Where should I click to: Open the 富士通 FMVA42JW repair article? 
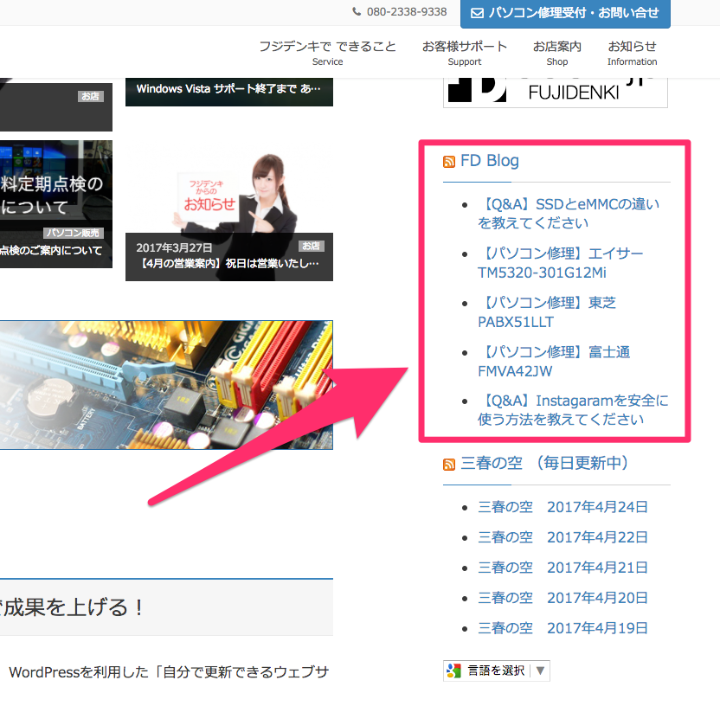554,361
